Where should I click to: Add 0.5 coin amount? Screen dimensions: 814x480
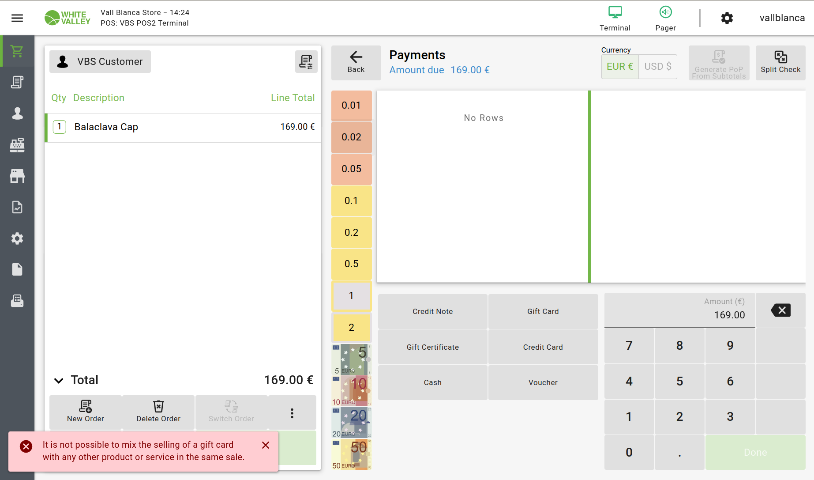352,264
